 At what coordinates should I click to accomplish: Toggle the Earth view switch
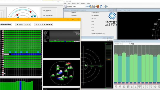(46, 15)
